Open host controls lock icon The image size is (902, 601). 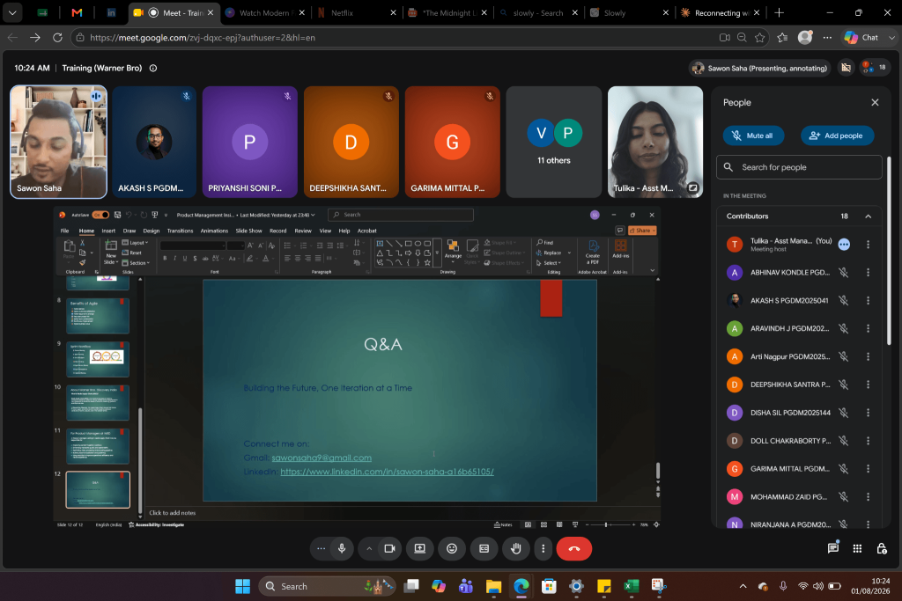(x=881, y=549)
